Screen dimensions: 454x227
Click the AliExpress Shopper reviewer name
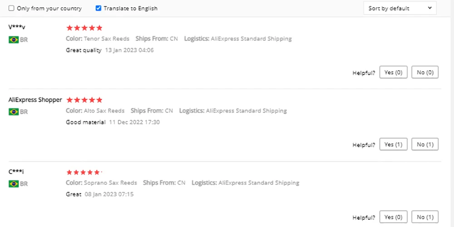pyautogui.click(x=35, y=100)
